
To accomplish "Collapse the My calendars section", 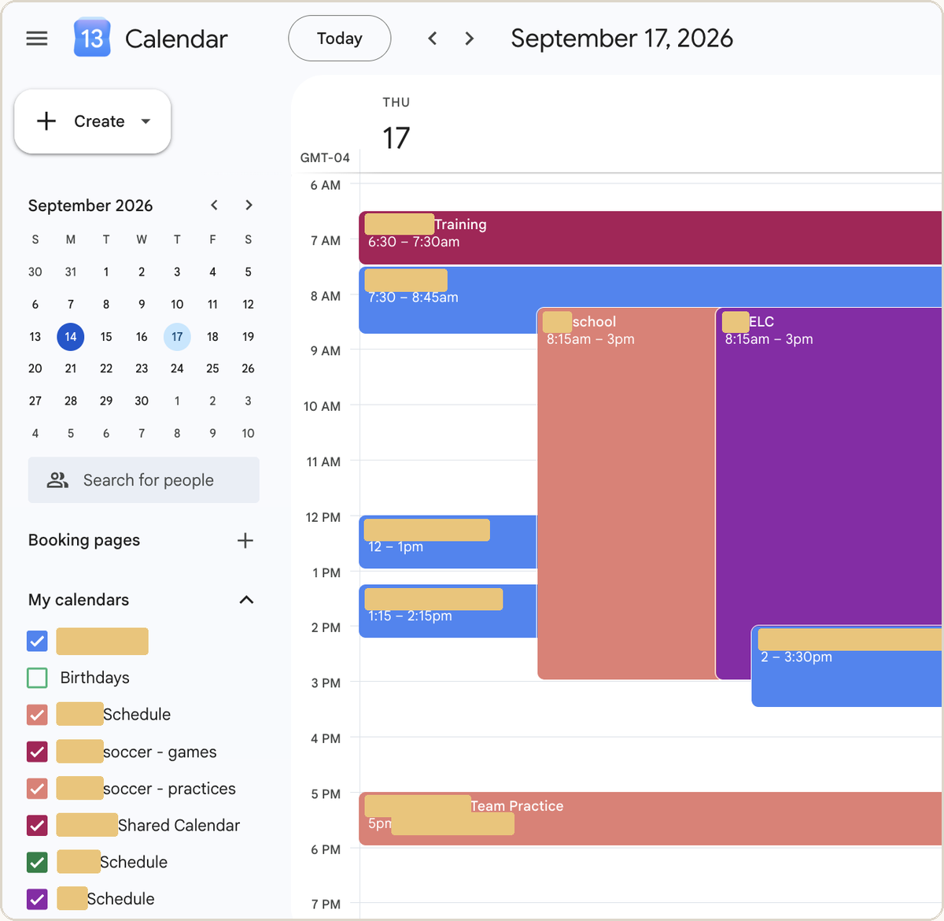I will (x=246, y=600).
